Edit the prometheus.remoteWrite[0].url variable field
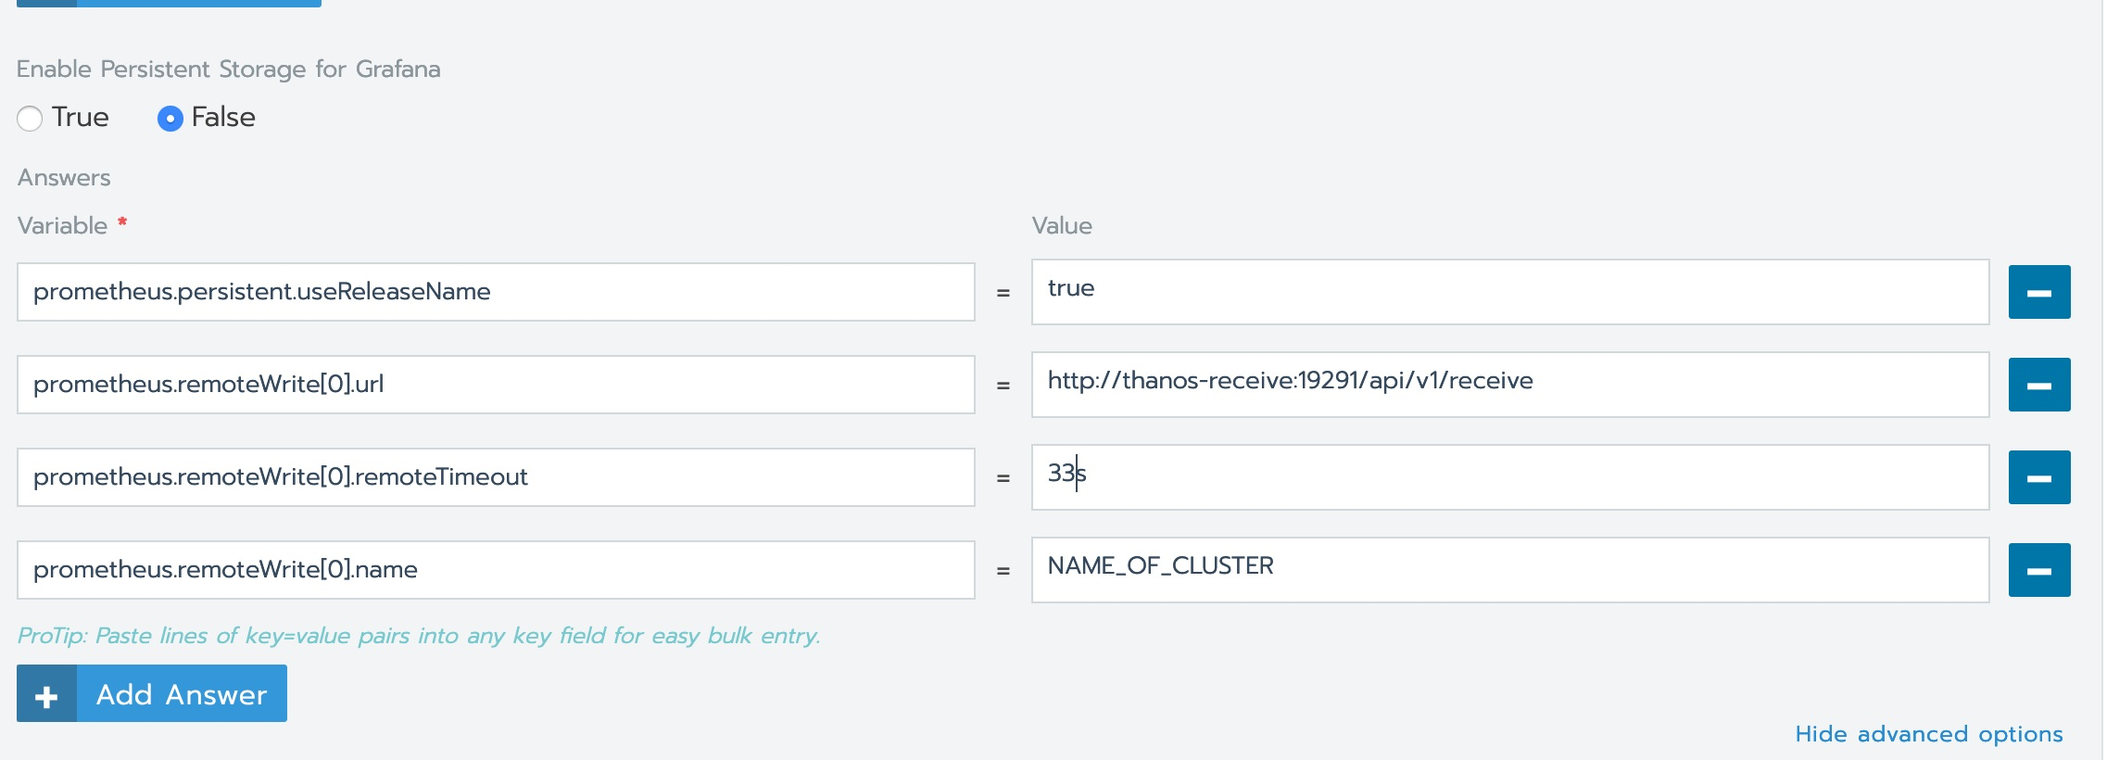Image resolution: width=2107 pixels, height=760 pixels. [495, 385]
